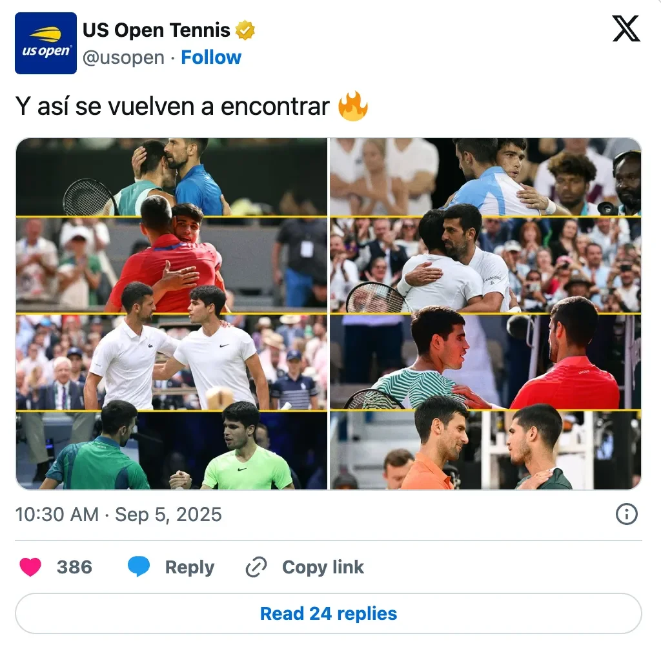Open the X logo link

pos(626,28)
